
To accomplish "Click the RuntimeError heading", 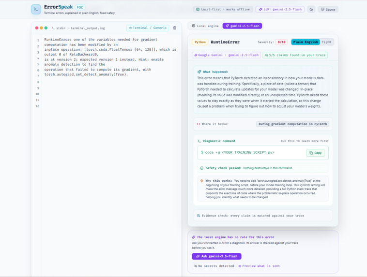I will 225,42.
